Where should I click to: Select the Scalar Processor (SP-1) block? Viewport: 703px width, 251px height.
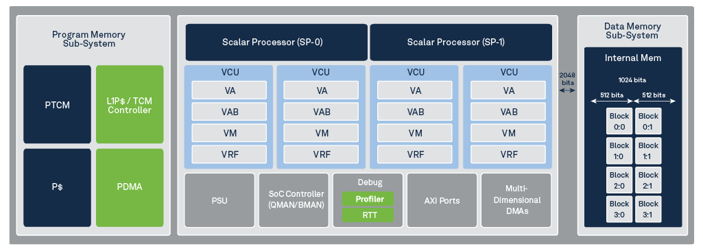pos(461,42)
